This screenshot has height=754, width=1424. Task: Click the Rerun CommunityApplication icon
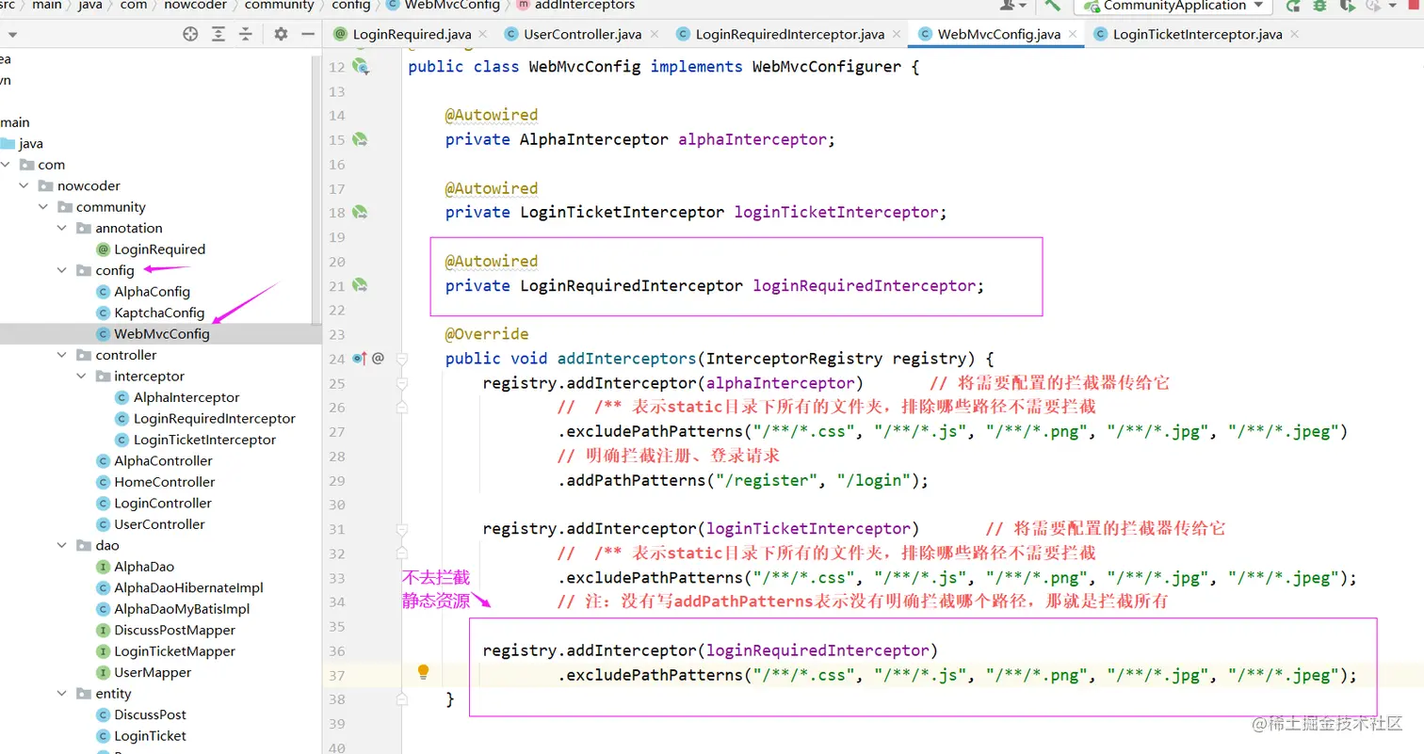[x=1294, y=5]
